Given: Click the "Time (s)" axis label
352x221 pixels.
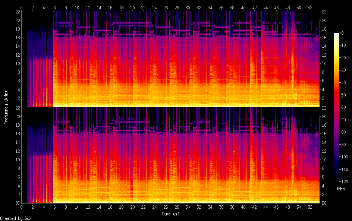Looking at the screenshot, I should coord(171,214).
